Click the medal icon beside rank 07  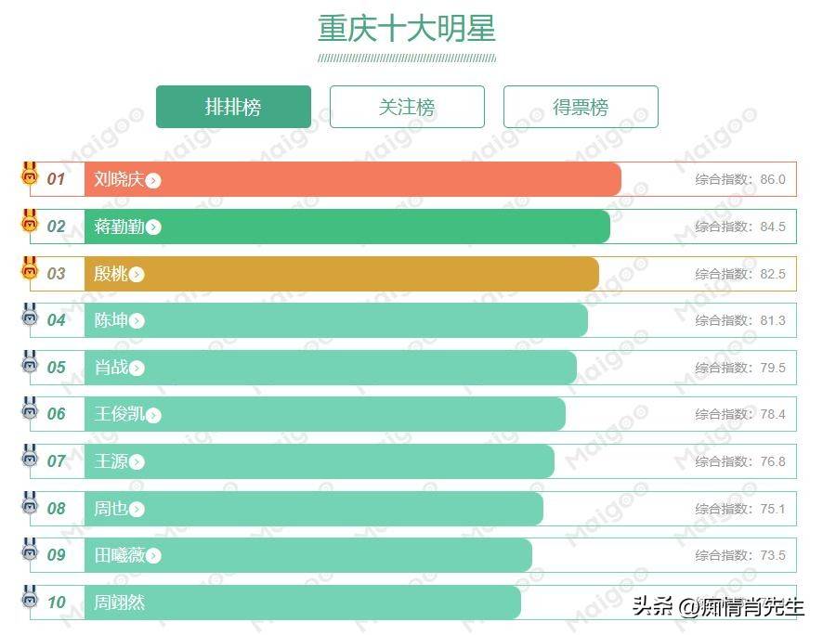click(30, 456)
